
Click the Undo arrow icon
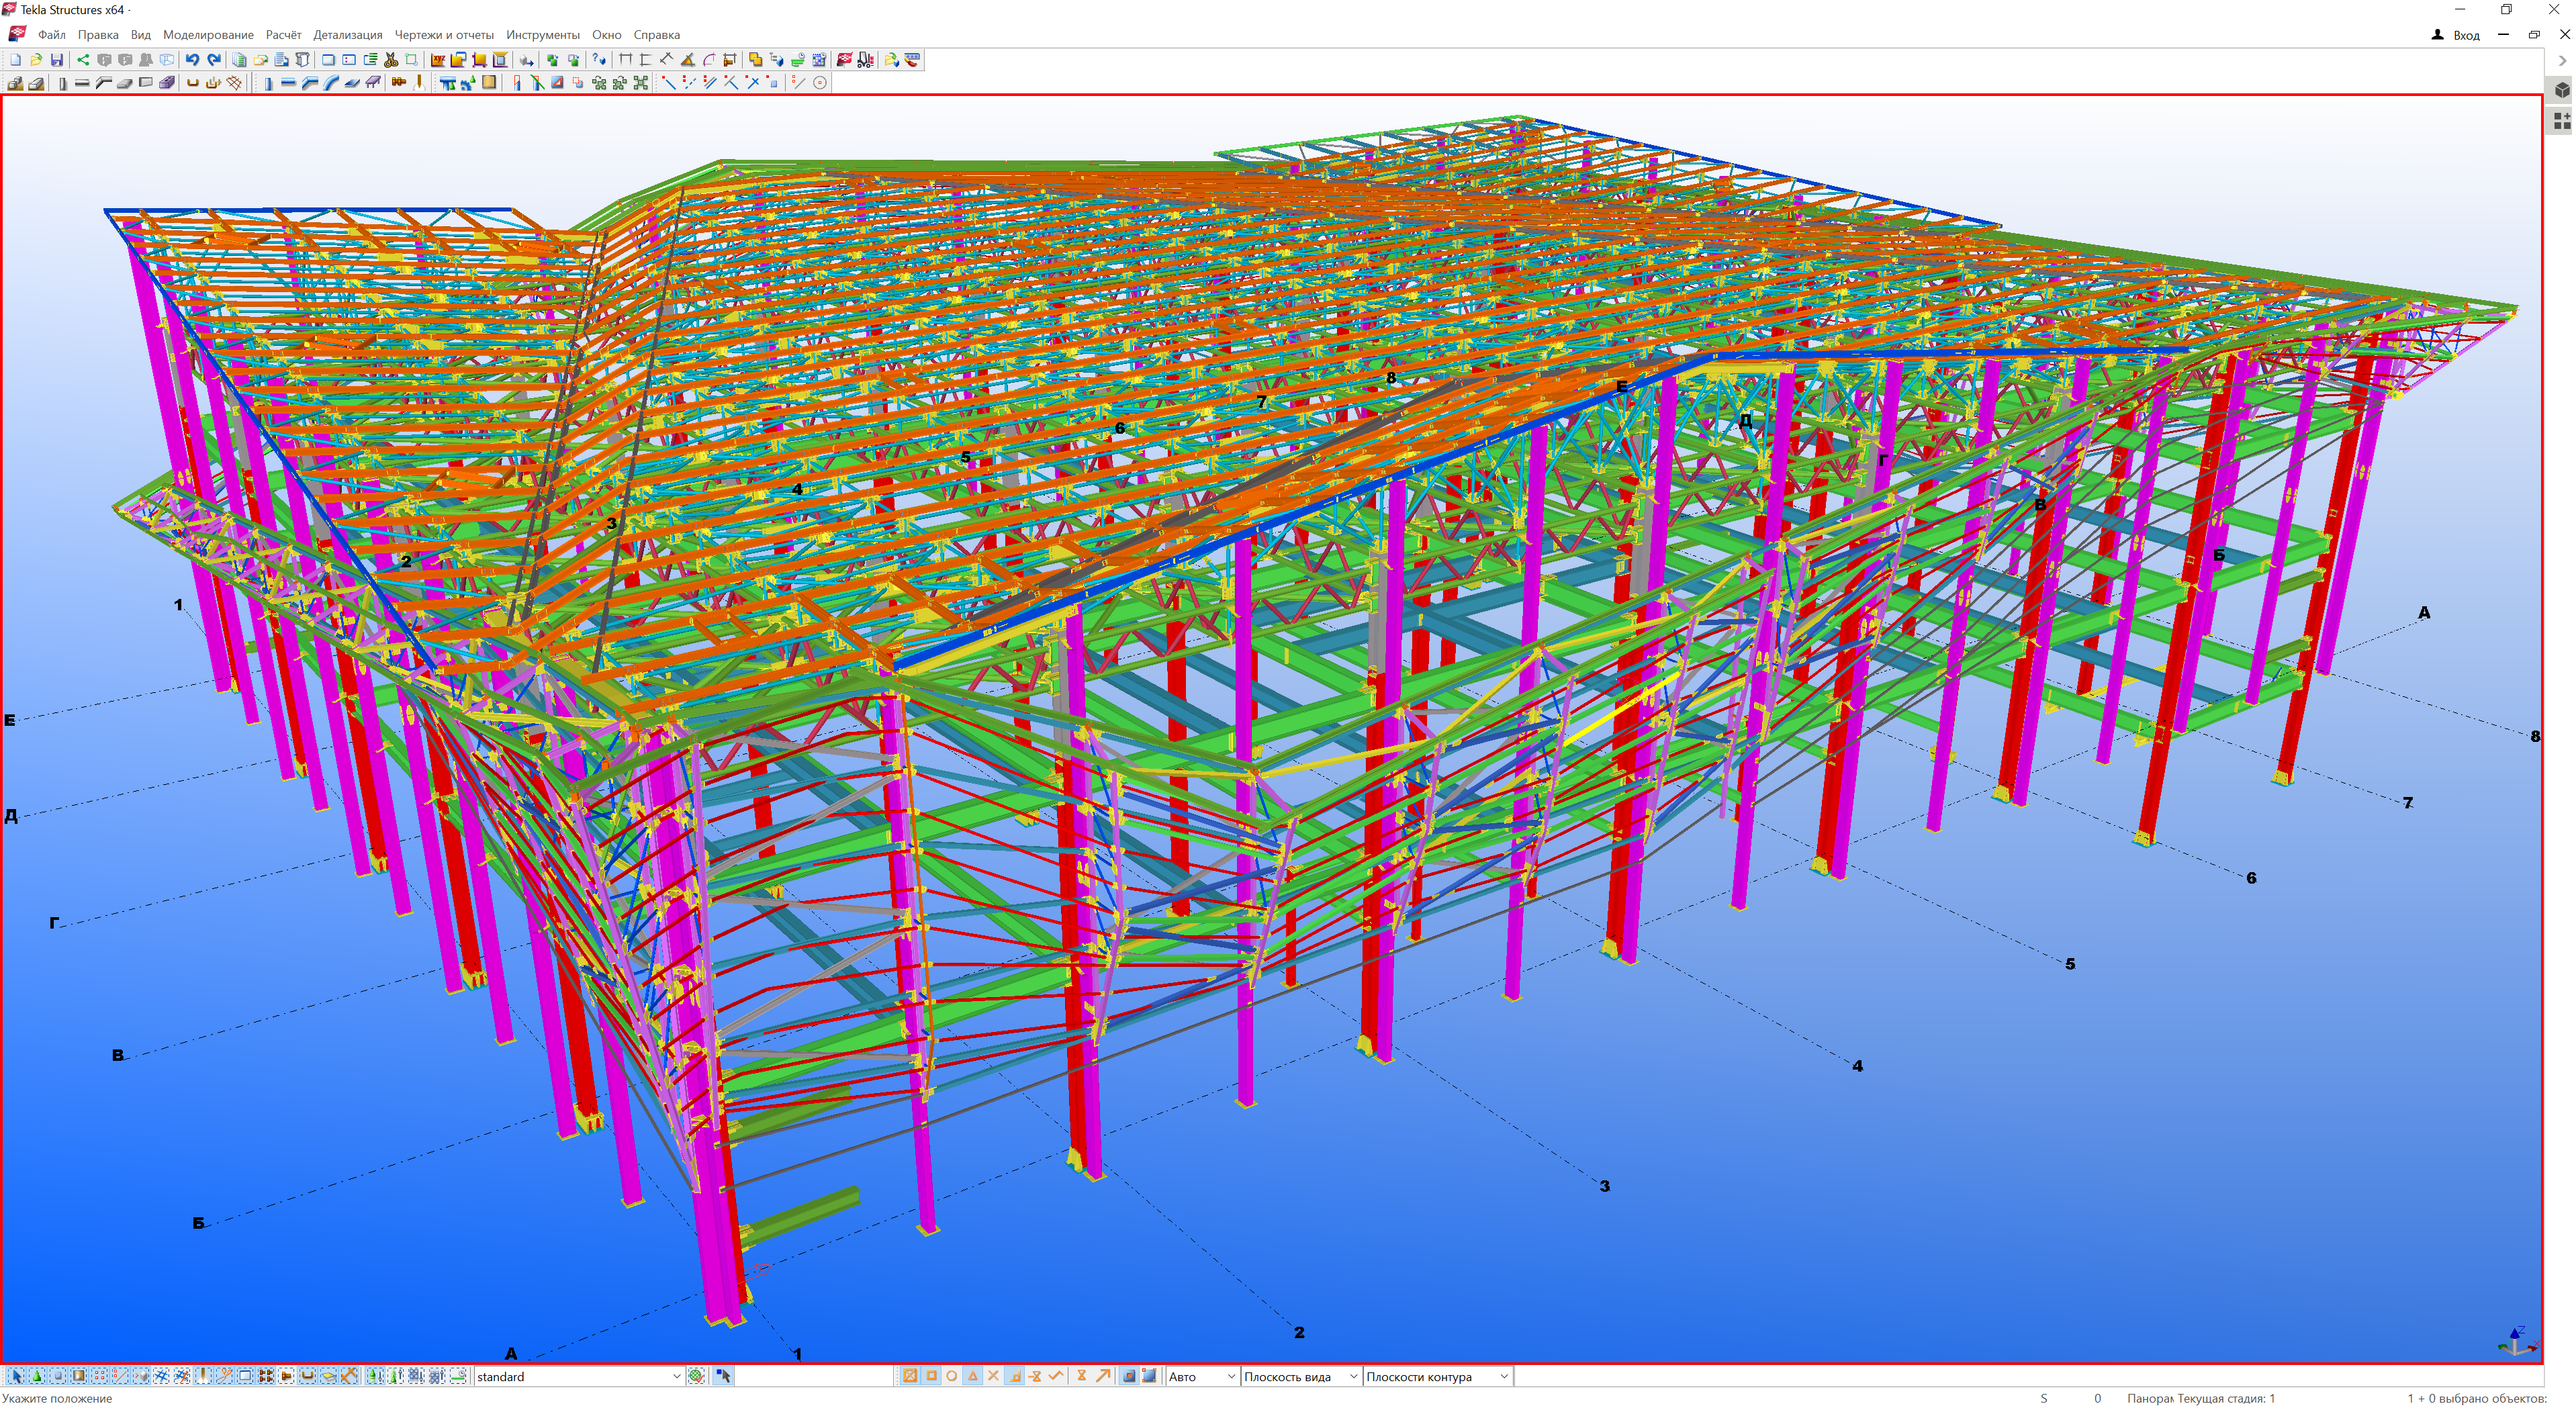coord(192,60)
